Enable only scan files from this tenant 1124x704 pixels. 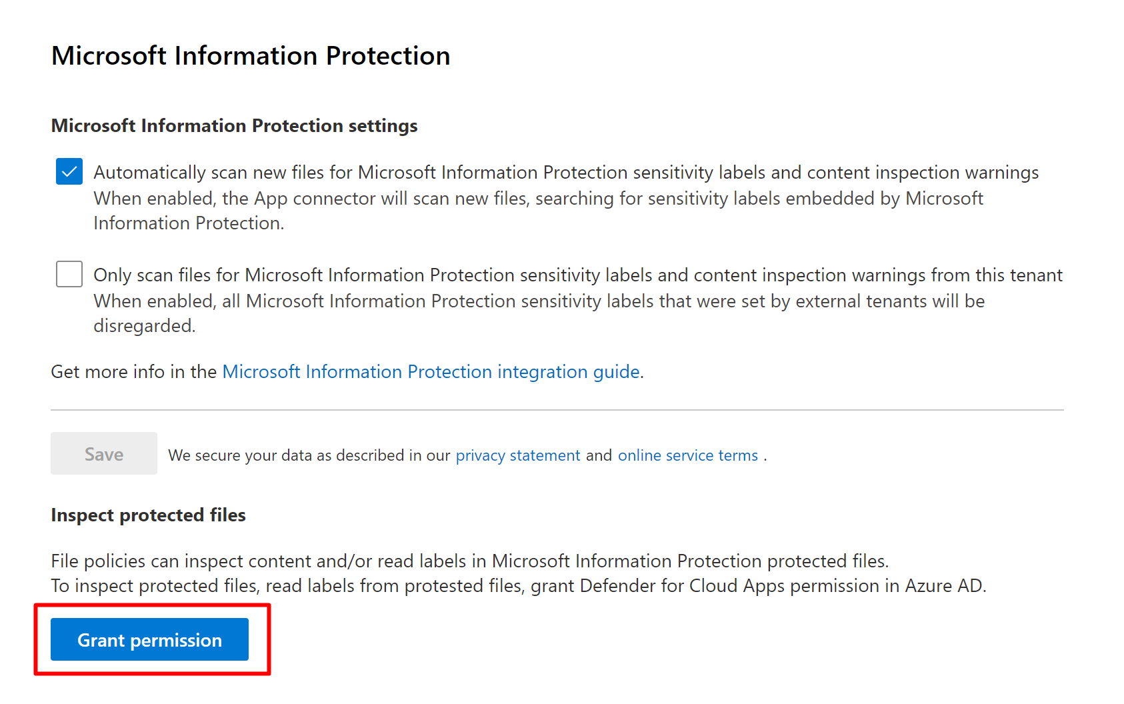(x=69, y=274)
